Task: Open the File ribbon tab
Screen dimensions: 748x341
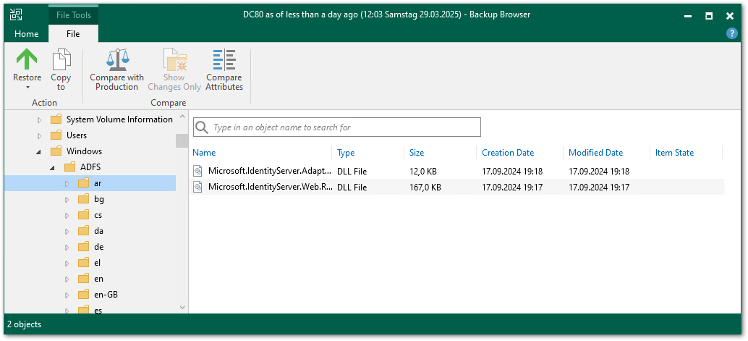Action: (x=72, y=33)
